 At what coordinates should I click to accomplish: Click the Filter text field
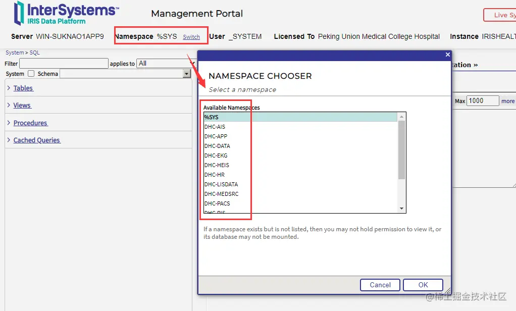(64, 63)
